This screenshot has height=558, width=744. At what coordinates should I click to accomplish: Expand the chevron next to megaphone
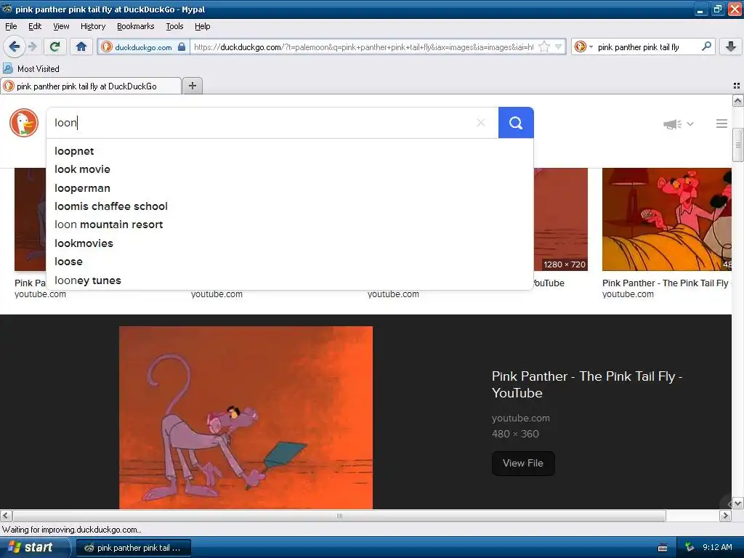coord(690,124)
